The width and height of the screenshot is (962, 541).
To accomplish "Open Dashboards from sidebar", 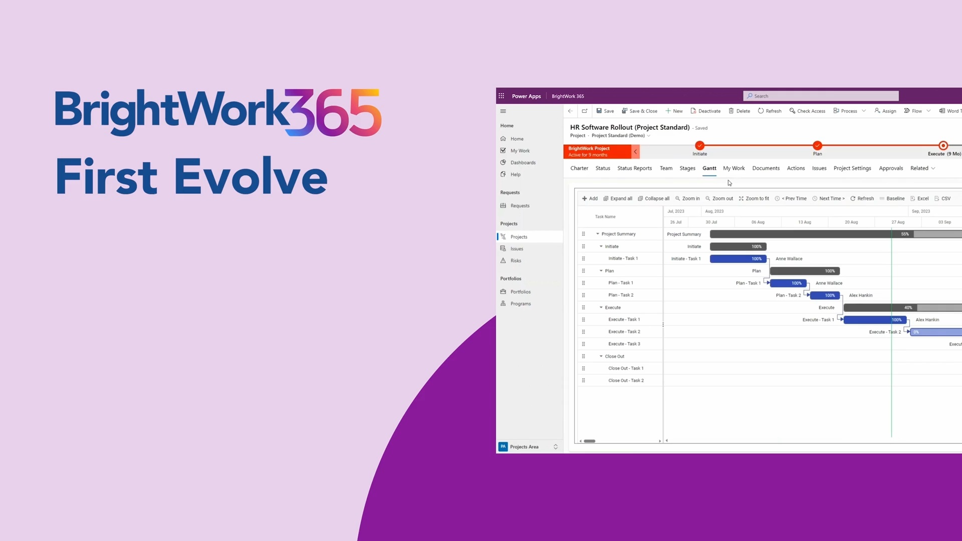I will click(x=523, y=163).
